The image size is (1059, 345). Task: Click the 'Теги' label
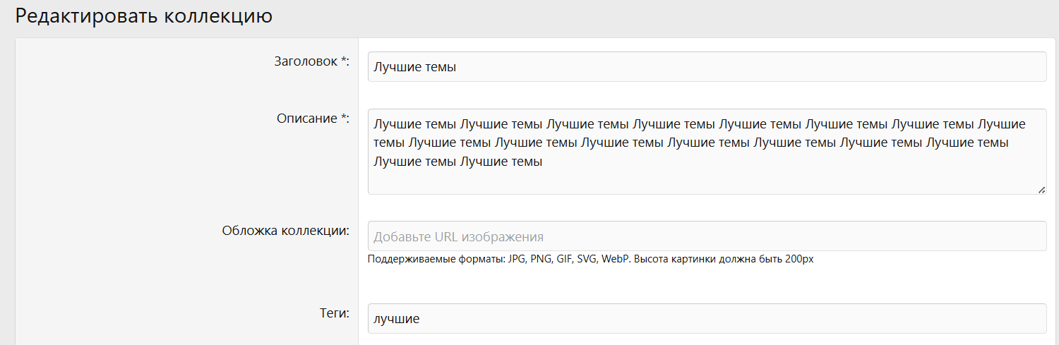330,313
